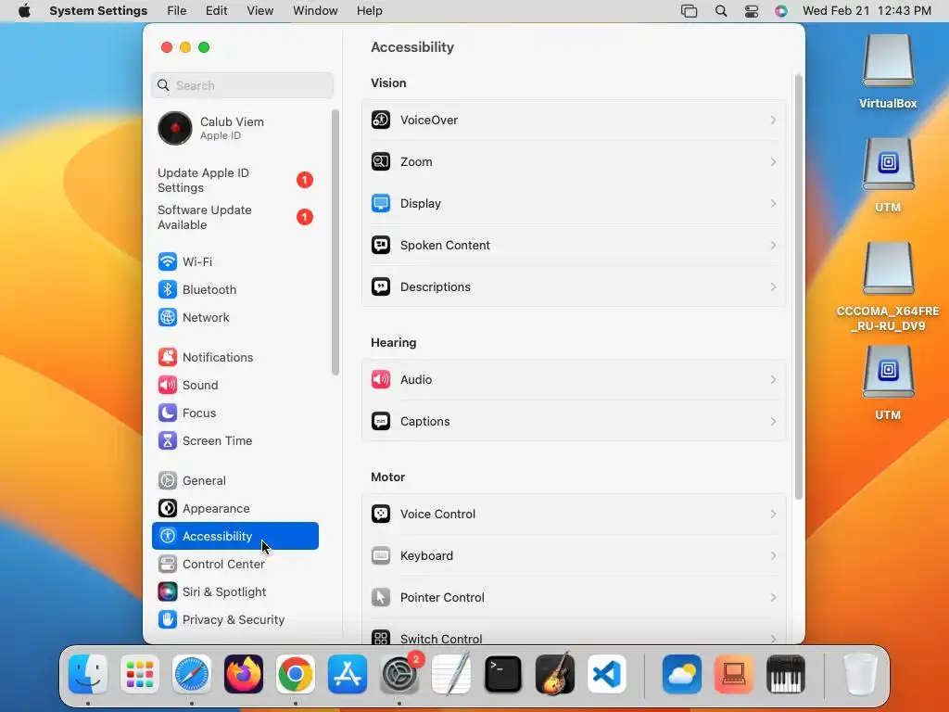Open Trash in the dock
The height and width of the screenshot is (712, 949).
click(x=860, y=674)
